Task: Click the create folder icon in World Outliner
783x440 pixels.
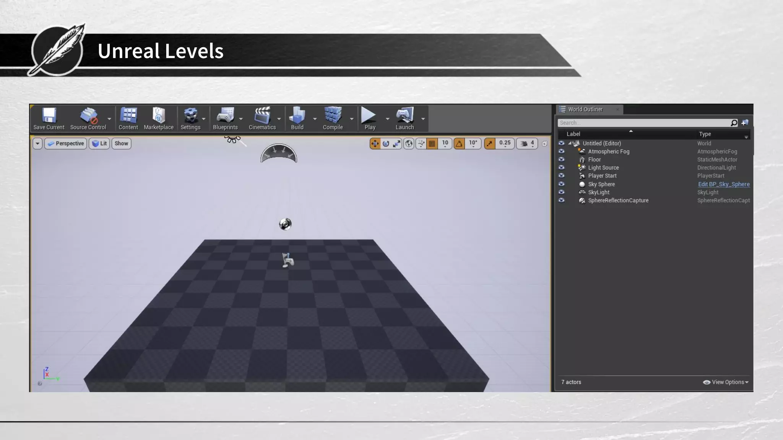Action: coord(745,123)
